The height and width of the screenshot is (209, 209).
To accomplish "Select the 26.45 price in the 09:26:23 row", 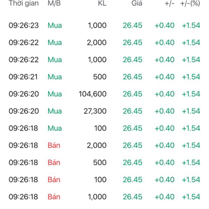I will (132, 25).
